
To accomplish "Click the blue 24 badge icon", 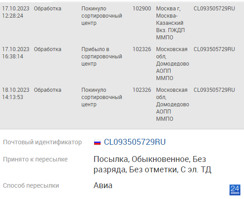I will [235, 190].
